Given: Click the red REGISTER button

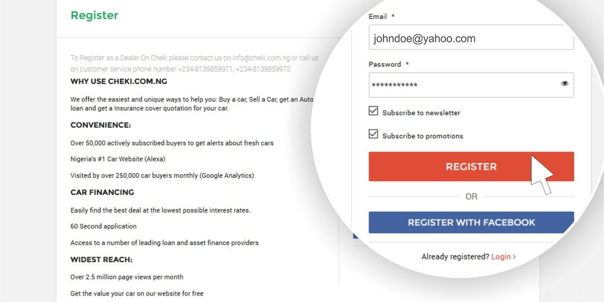Looking at the screenshot, I should click(x=471, y=167).
